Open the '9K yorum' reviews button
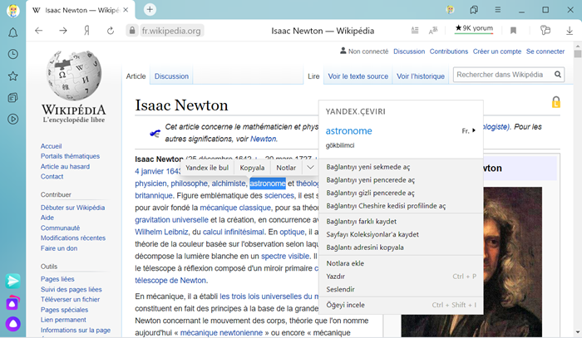The width and height of the screenshot is (582, 338). pos(474,28)
